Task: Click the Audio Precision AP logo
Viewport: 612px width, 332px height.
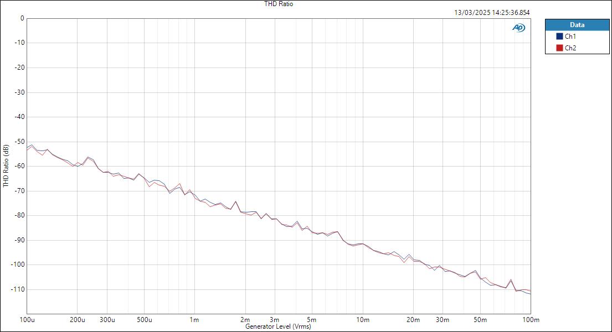Action: click(x=519, y=26)
